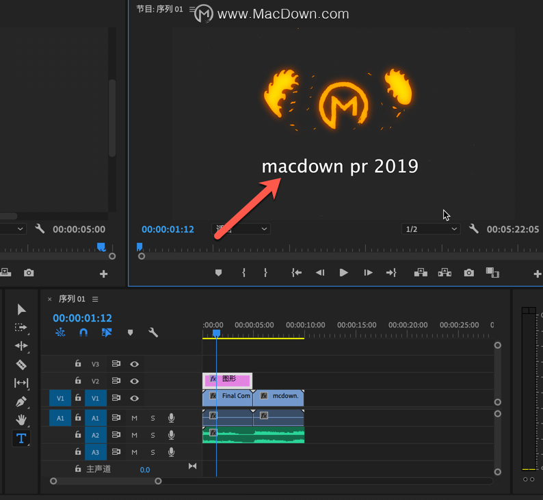Image resolution: width=543 pixels, height=500 pixels.
Task: Step forward one frame
Action: (368, 273)
